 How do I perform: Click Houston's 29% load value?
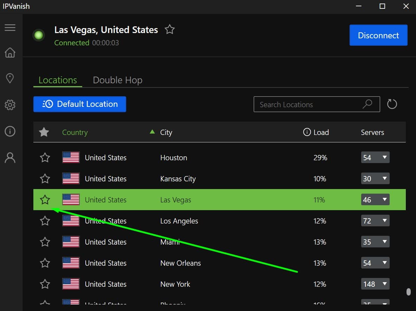(x=320, y=158)
